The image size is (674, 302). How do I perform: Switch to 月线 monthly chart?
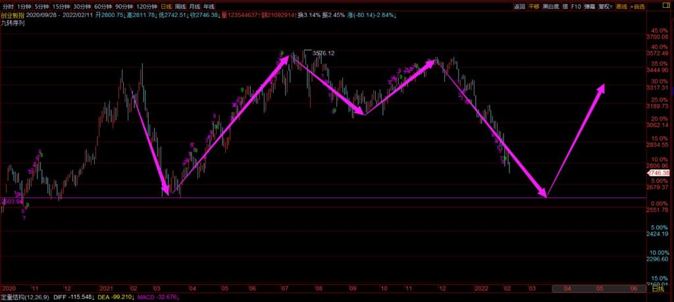coord(195,6)
